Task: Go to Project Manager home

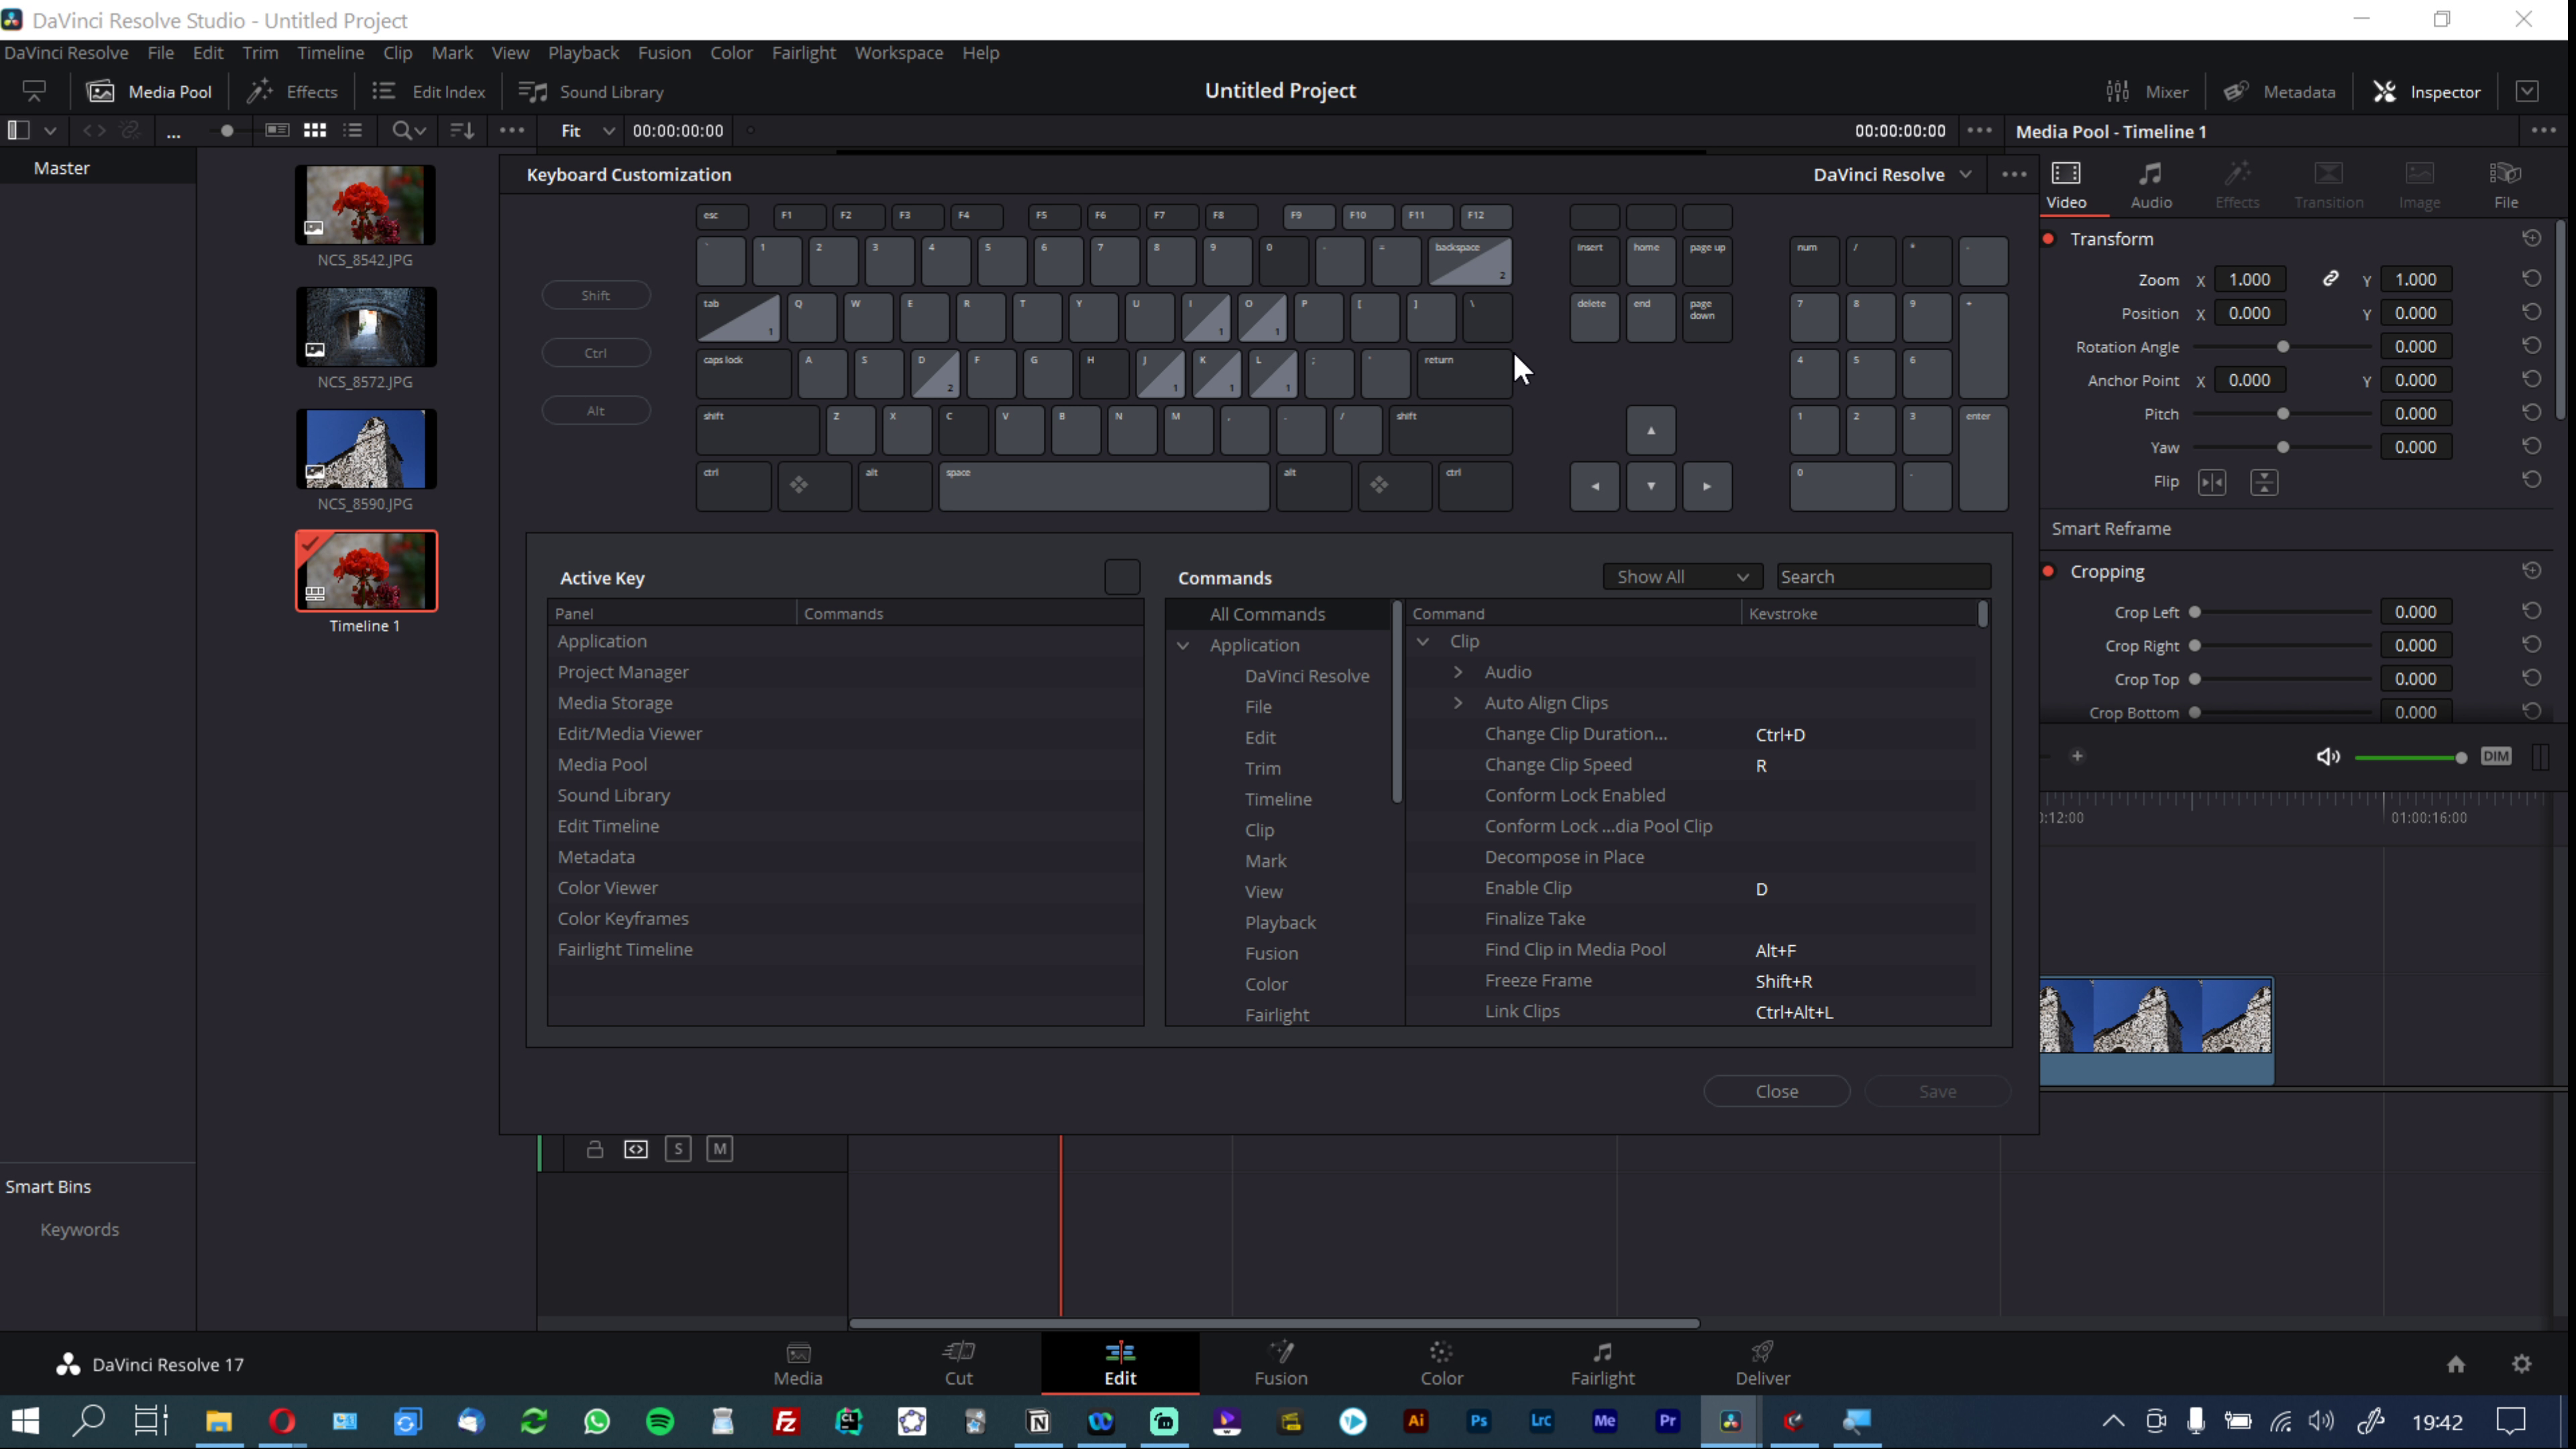Action: [2456, 1364]
